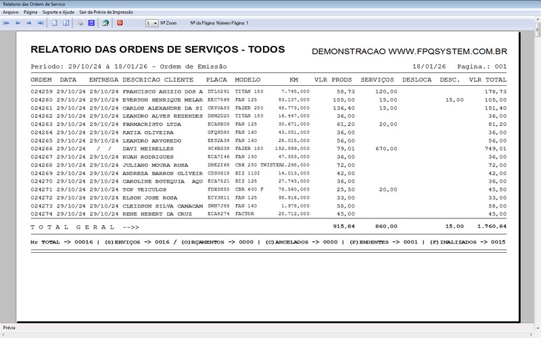The height and width of the screenshot is (338, 541).
Task: Click the ORDEM column header
Action: tap(41, 80)
